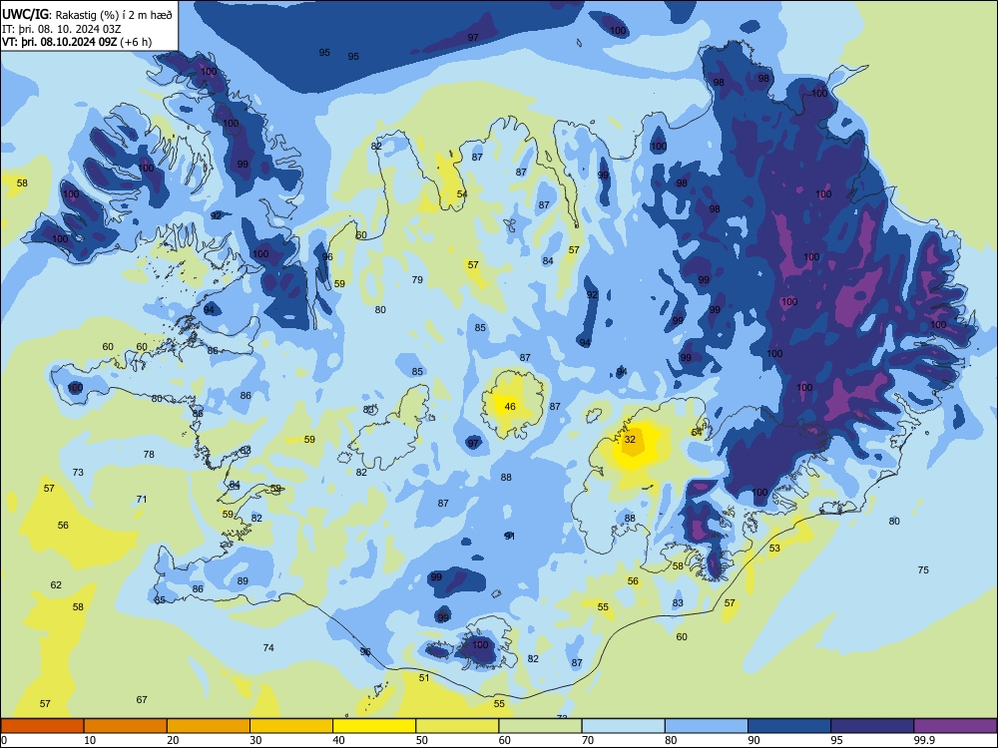The width and height of the screenshot is (998, 748).
Task: Click the legend scale label '90' below the colorbar
Action: (x=753, y=740)
